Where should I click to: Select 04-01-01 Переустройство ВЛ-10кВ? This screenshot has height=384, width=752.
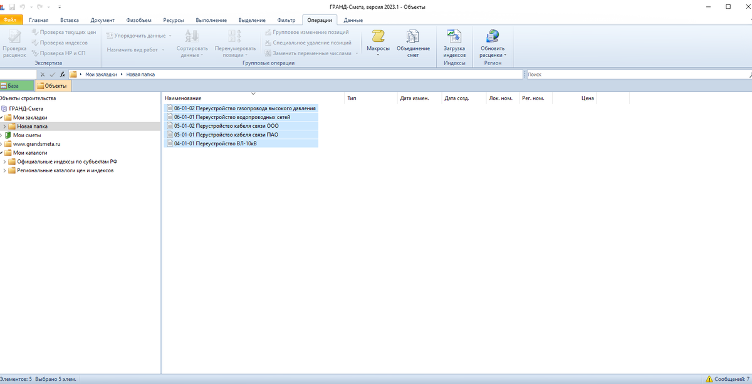pos(241,143)
